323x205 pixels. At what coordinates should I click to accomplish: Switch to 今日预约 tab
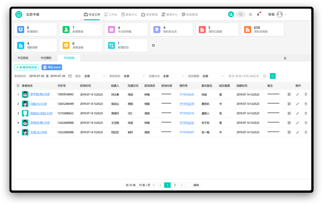click(x=46, y=58)
